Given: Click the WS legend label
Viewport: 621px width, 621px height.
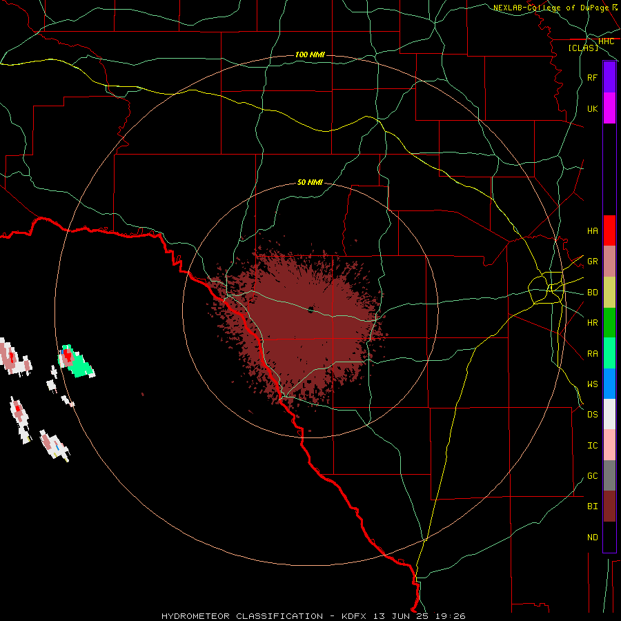Looking at the screenshot, I should point(592,384).
